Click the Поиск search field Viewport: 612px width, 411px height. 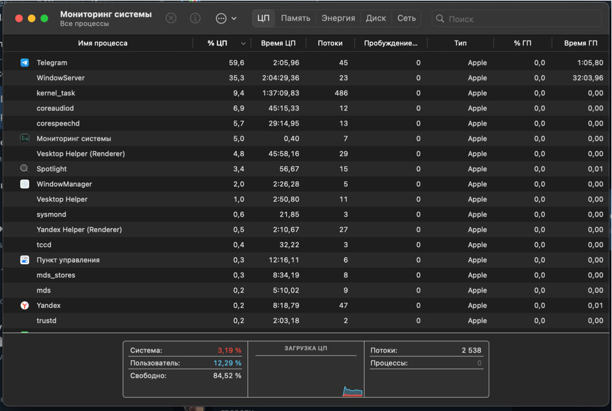pyautogui.click(x=517, y=19)
